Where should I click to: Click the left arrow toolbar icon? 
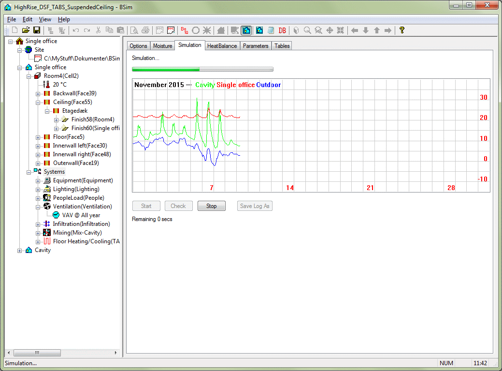click(355, 30)
